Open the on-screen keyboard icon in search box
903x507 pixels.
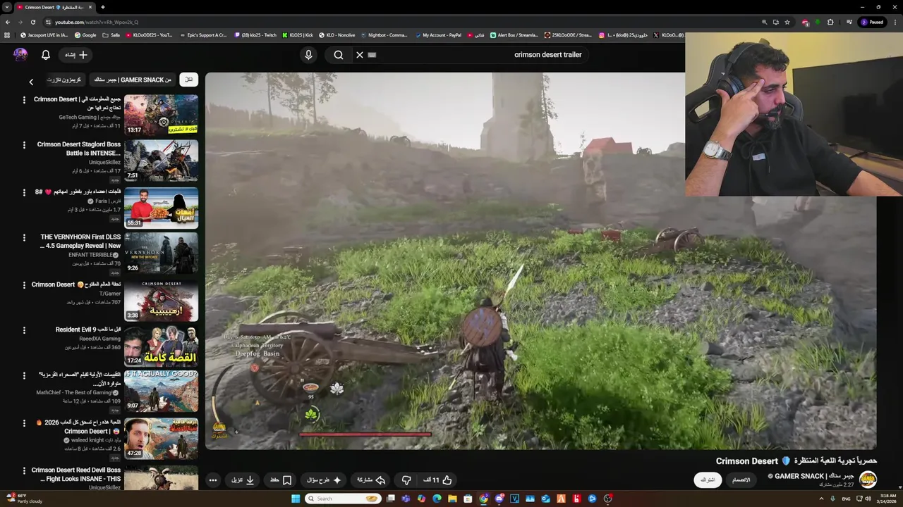point(372,55)
